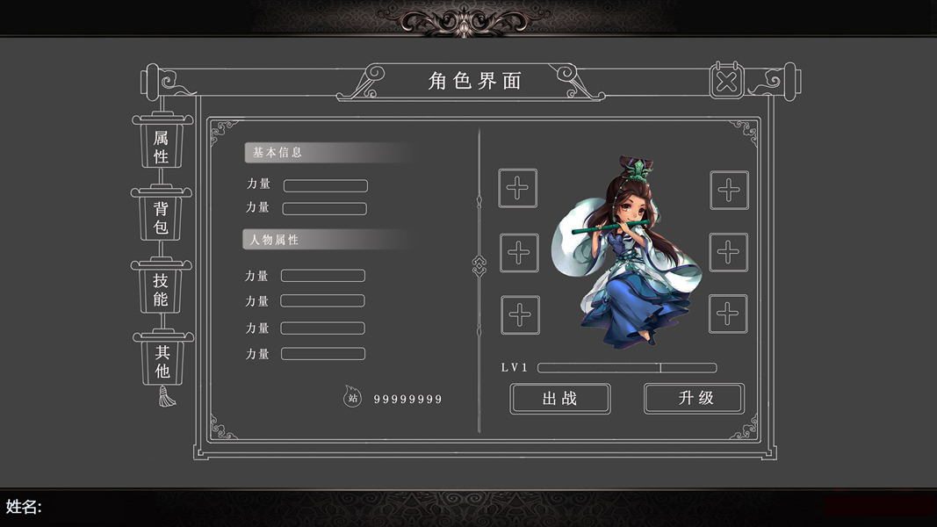937x527 pixels.
Task: Click the second 力量 field under 基本信息
Action: pyautogui.click(x=325, y=208)
